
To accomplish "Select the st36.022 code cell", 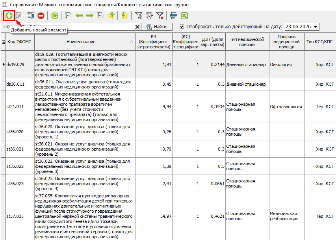I will (x=20, y=166).
